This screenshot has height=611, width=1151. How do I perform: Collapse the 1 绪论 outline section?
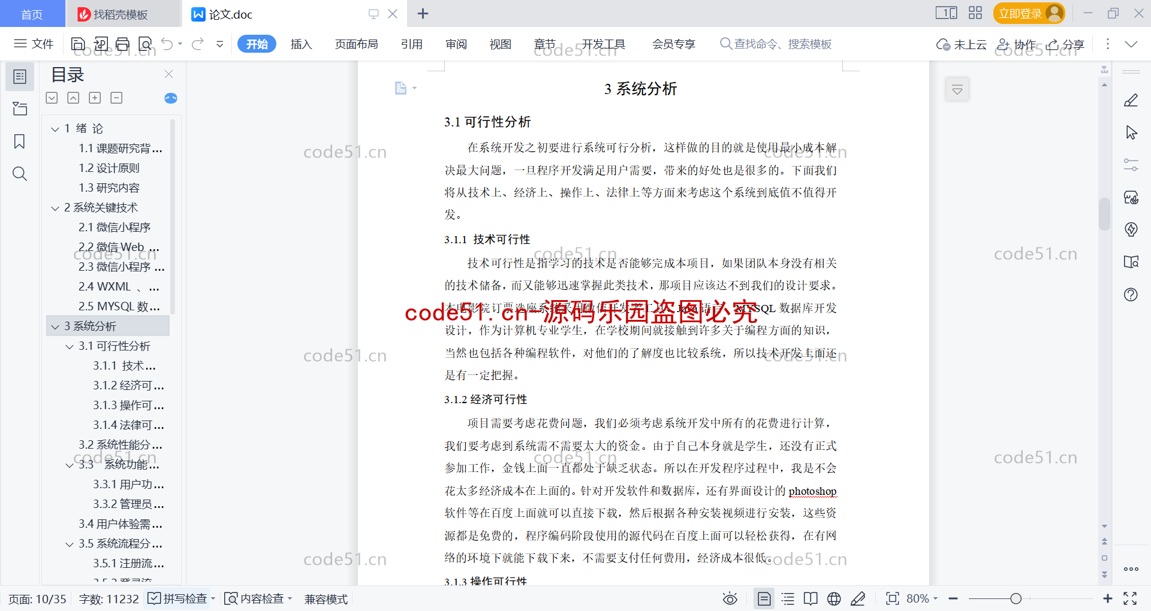tap(55, 129)
